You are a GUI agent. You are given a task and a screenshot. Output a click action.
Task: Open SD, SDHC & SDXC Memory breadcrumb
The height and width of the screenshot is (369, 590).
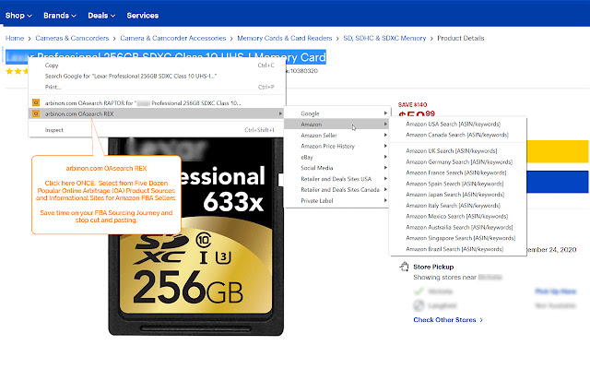(x=384, y=38)
